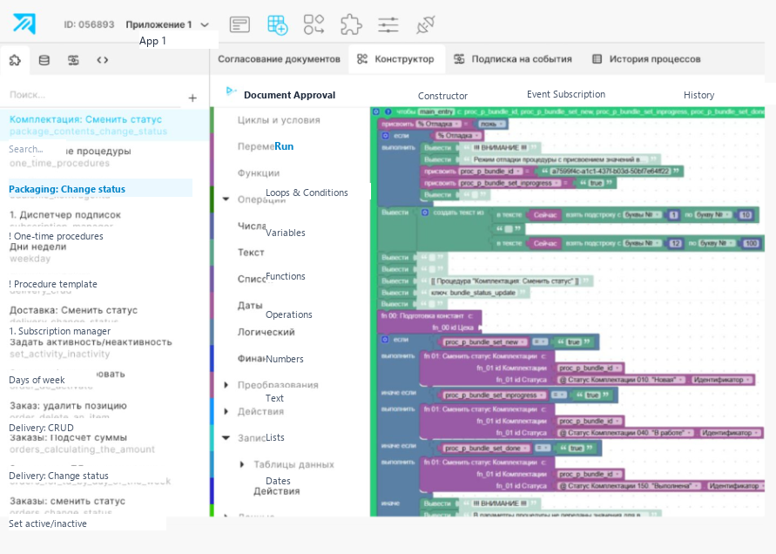Click the run play icon above the toolbox
The image size is (776, 554).
[230, 91]
